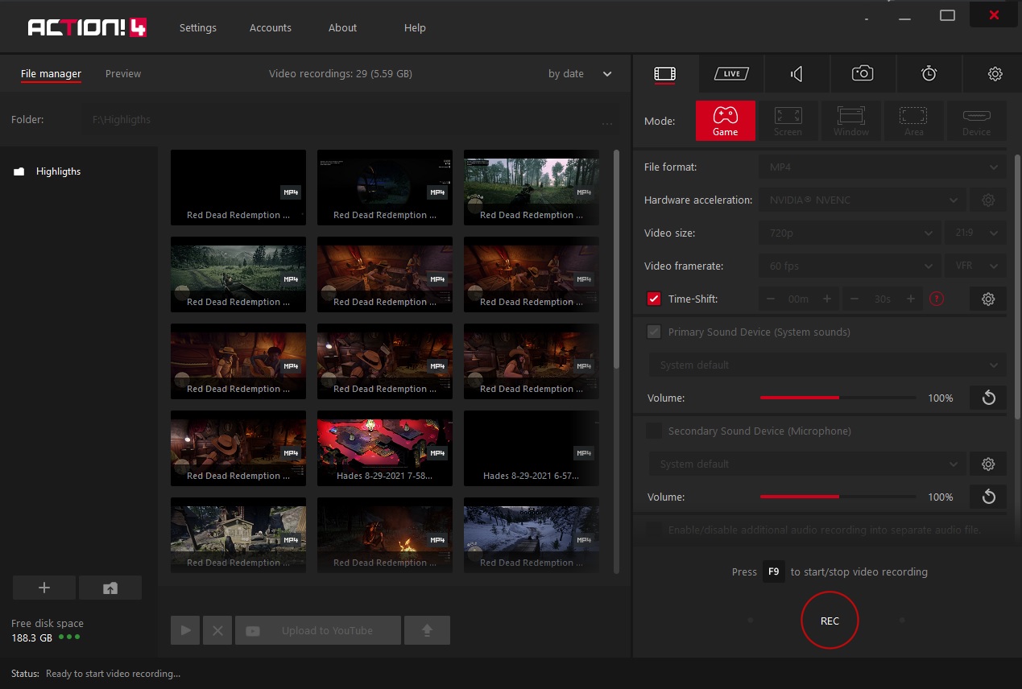The height and width of the screenshot is (689, 1022).
Task: Increase Time-Shift minutes
Action: [x=826, y=299]
